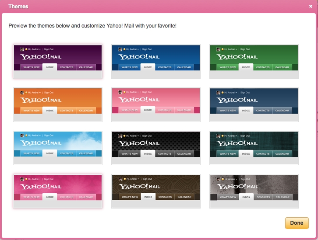Pick the gray grunge theme preview
The width and height of the screenshot is (318, 240).
(254, 191)
